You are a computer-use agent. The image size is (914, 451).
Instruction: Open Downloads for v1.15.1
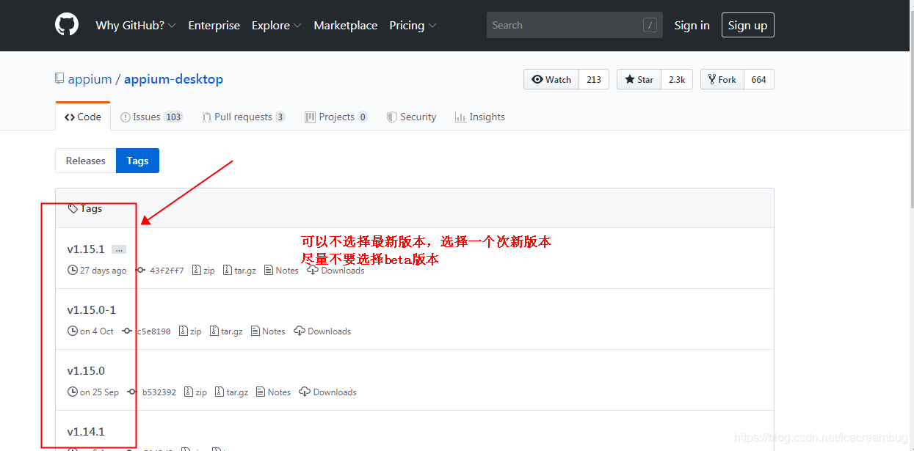[x=336, y=271]
